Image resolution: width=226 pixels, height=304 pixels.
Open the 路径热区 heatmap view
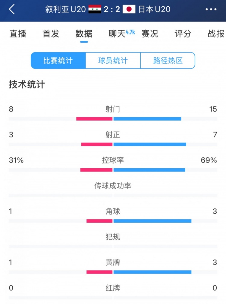[168, 60]
